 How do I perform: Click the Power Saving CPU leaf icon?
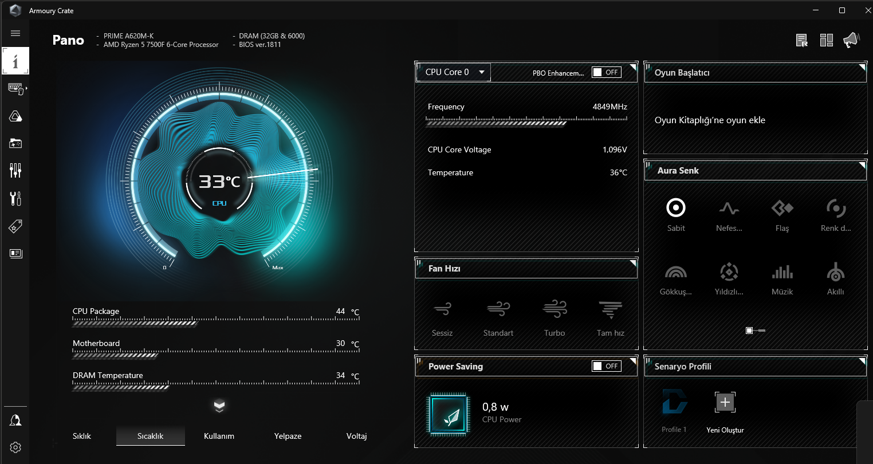(448, 414)
